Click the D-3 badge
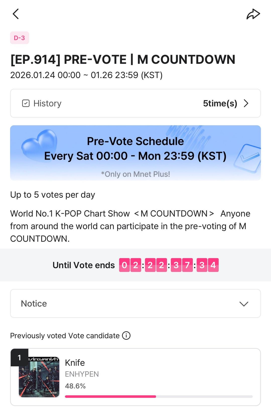 (19, 38)
